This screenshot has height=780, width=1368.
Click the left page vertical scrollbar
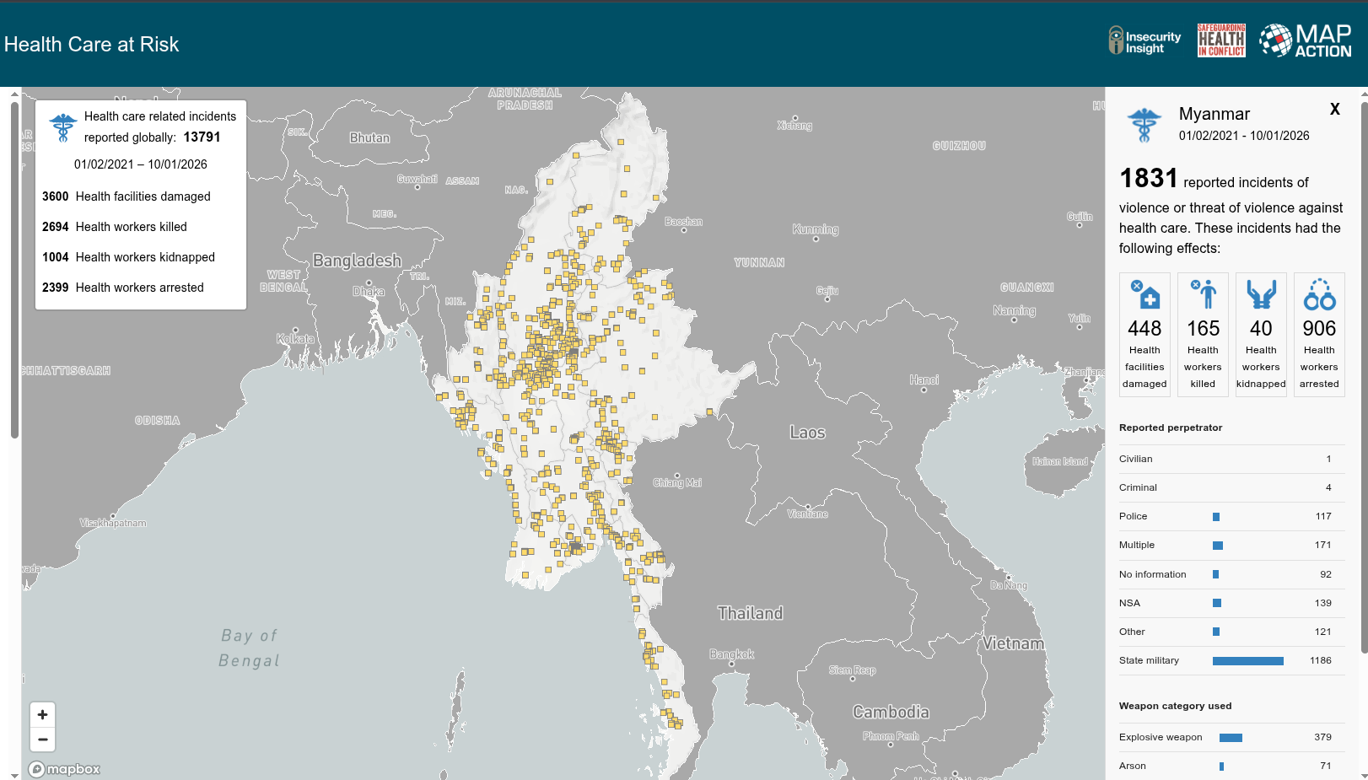tap(14, 270)
